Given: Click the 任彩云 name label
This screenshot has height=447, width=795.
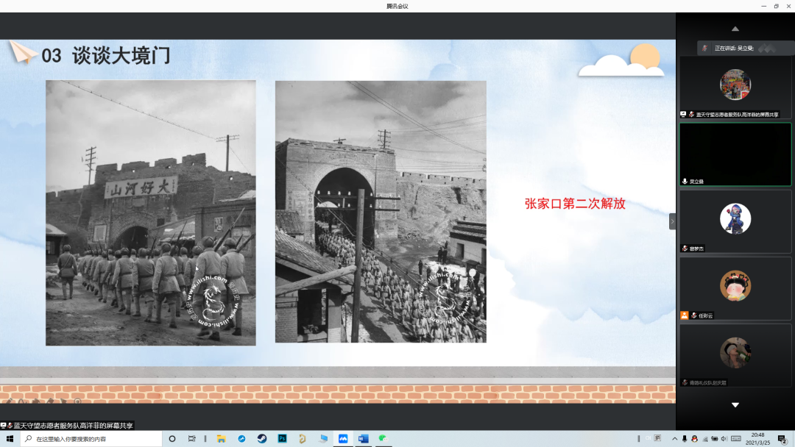Looking at the screenshot, I should (705, 315).
